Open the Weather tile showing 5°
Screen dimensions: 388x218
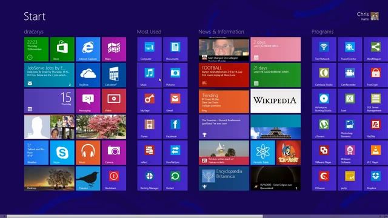[x=36, y=153]
